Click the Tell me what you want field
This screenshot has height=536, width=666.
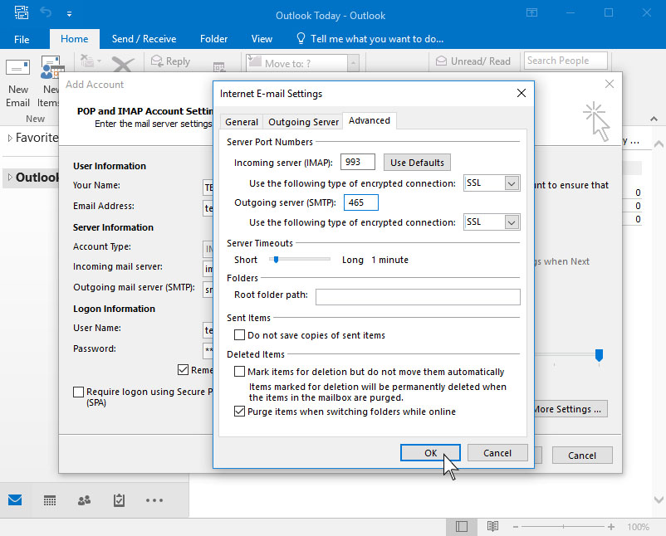[x=377, y=39]
